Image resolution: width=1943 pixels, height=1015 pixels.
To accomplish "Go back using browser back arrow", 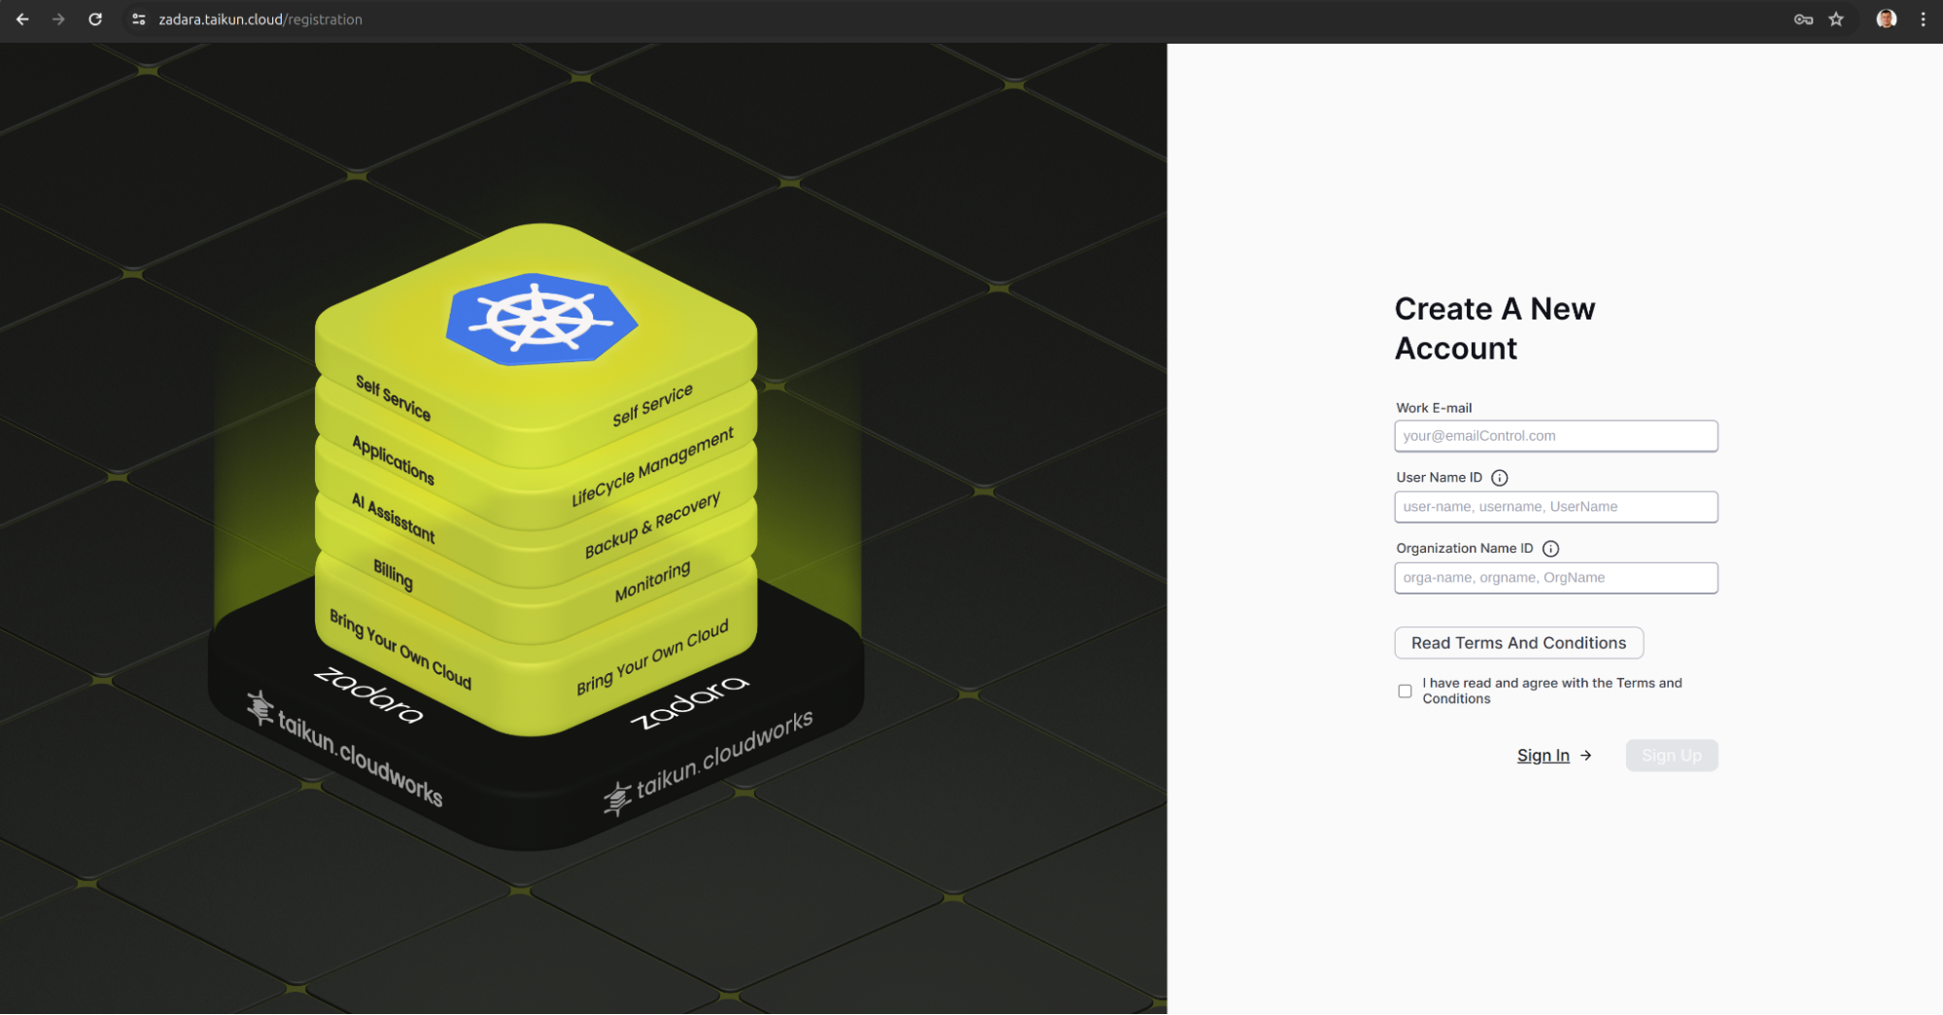I will (22, 19).
